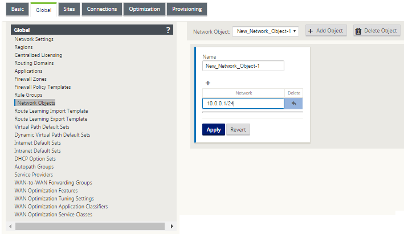The width and height of the screenshot is (404, 234).
Task: Click the plus icon on Add Object
Action: 311,31
